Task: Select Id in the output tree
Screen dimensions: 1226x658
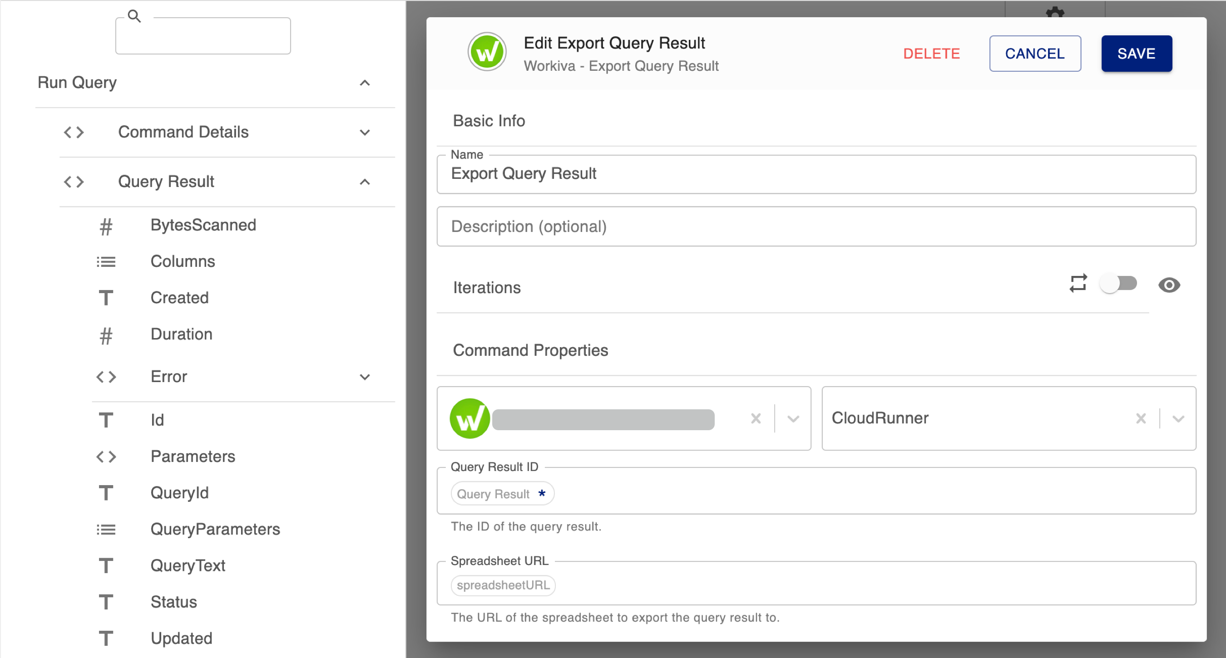Action: coord(157,420)
